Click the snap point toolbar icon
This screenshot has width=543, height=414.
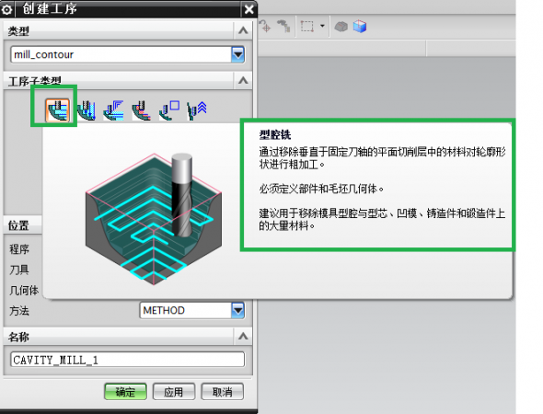(x=265, y=26)
